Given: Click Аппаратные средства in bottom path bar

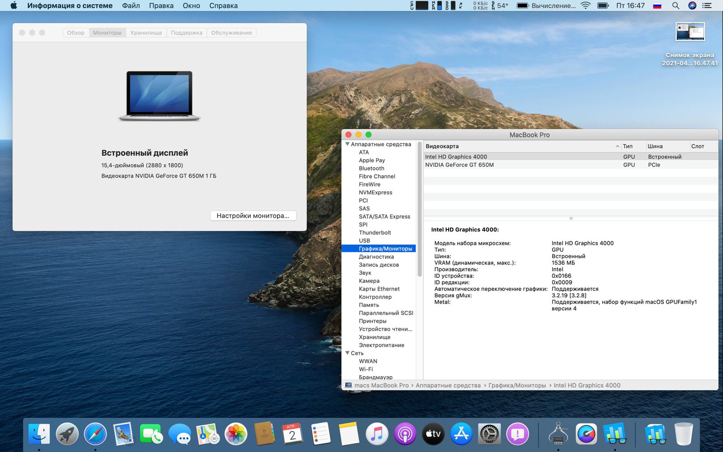Looking at the screenshot, I should (448, 386).
